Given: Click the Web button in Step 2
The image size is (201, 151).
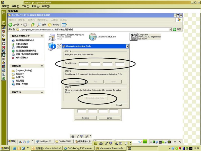Looking at the screenshot, I should 77,82.
